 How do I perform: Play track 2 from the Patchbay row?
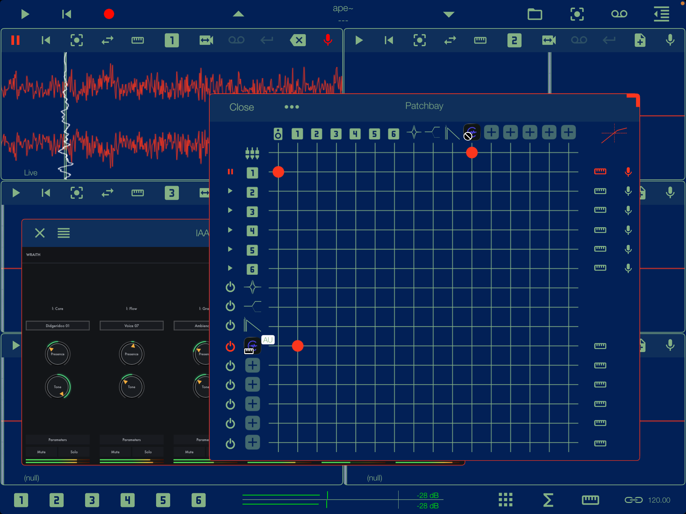(230, 191)
